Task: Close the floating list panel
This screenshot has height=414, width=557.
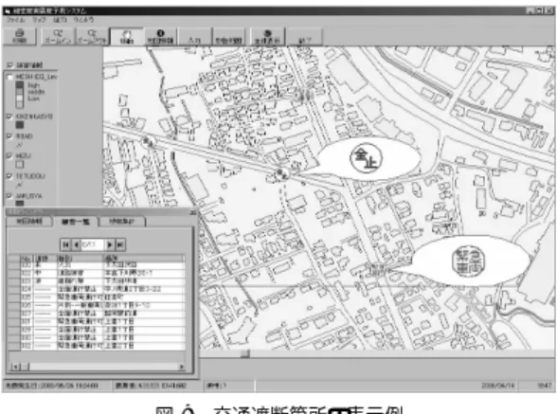Action: [x=192, y=212]
